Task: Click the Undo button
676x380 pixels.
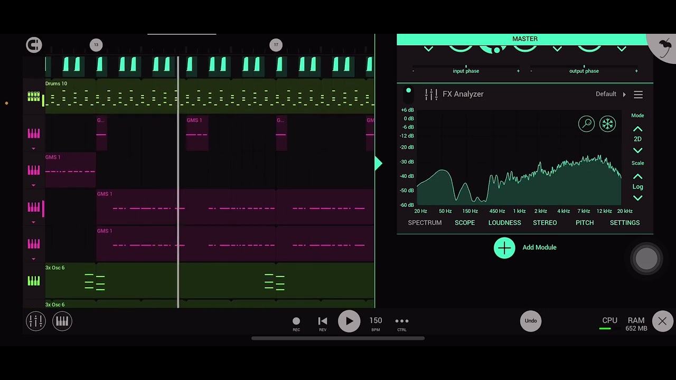Action: [531, 321]
